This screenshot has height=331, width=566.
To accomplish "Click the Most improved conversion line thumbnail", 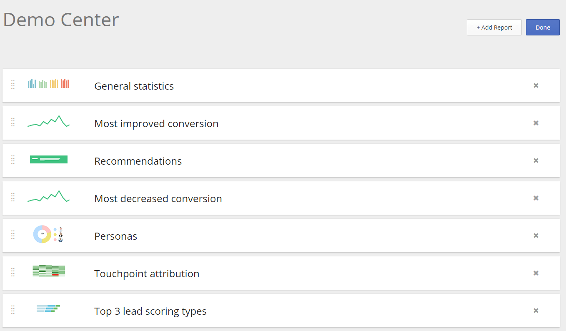I will (48, 121).
